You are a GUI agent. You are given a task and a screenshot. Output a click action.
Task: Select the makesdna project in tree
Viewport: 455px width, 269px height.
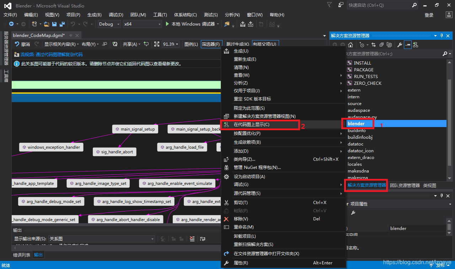(x=358, y=171)
